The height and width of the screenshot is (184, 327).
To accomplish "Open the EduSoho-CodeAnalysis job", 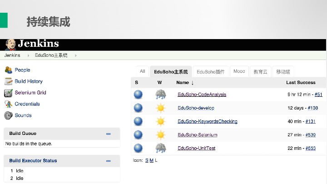I will (x=202, y=94).
